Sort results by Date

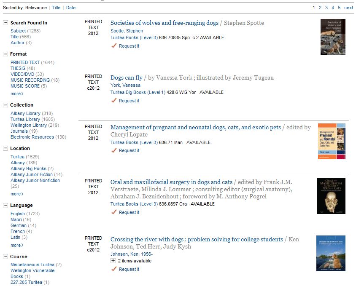click(x=71, y=8)
